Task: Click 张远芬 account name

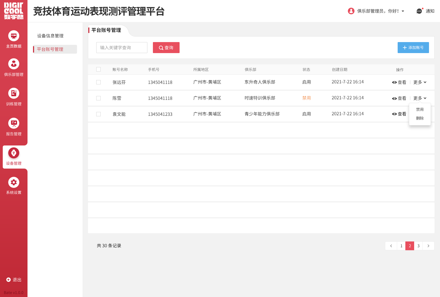Action: [119, 82]
